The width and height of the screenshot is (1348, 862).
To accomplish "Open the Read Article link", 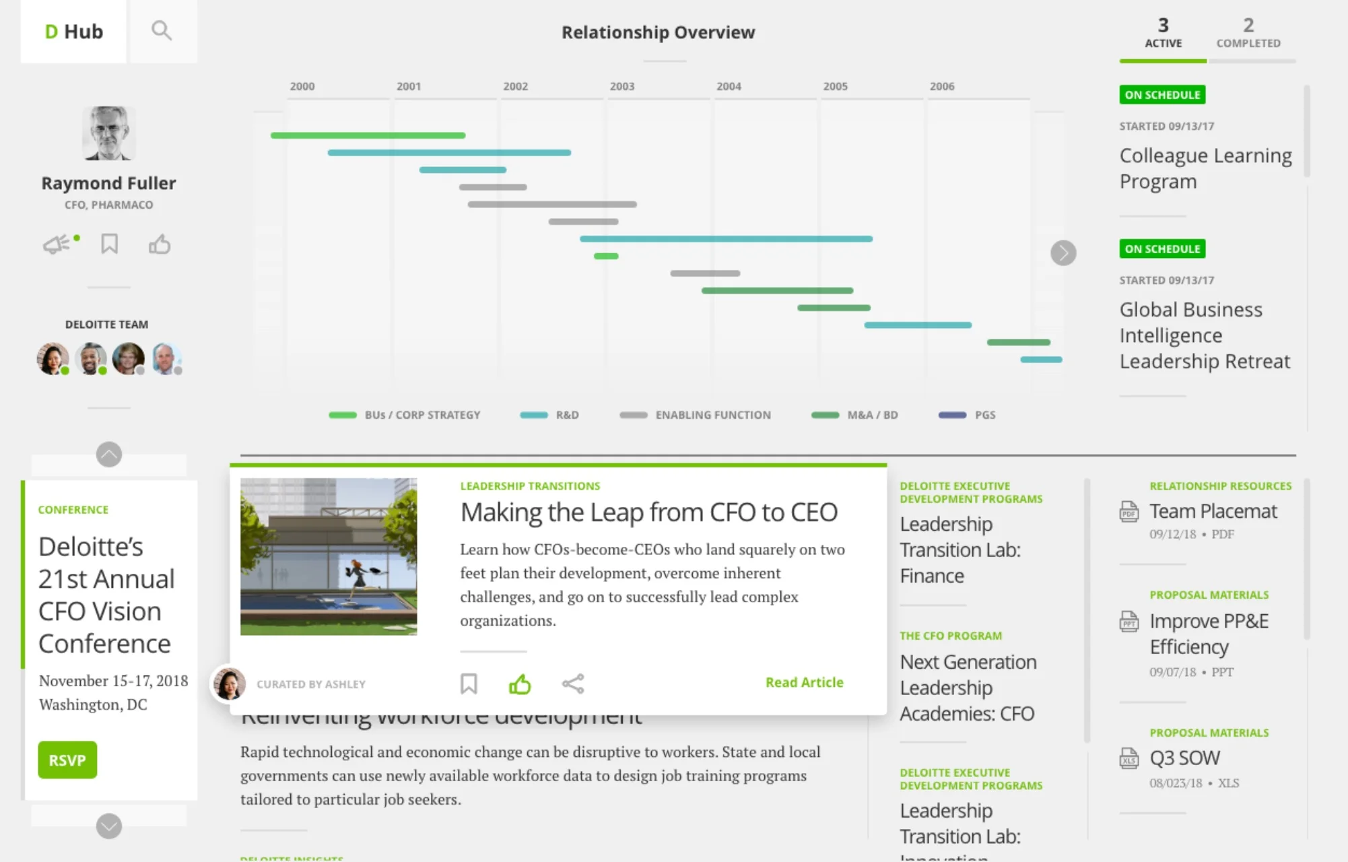I will (x=804, y=682).
